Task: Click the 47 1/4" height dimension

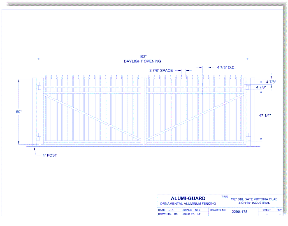Action: point(265,115)
